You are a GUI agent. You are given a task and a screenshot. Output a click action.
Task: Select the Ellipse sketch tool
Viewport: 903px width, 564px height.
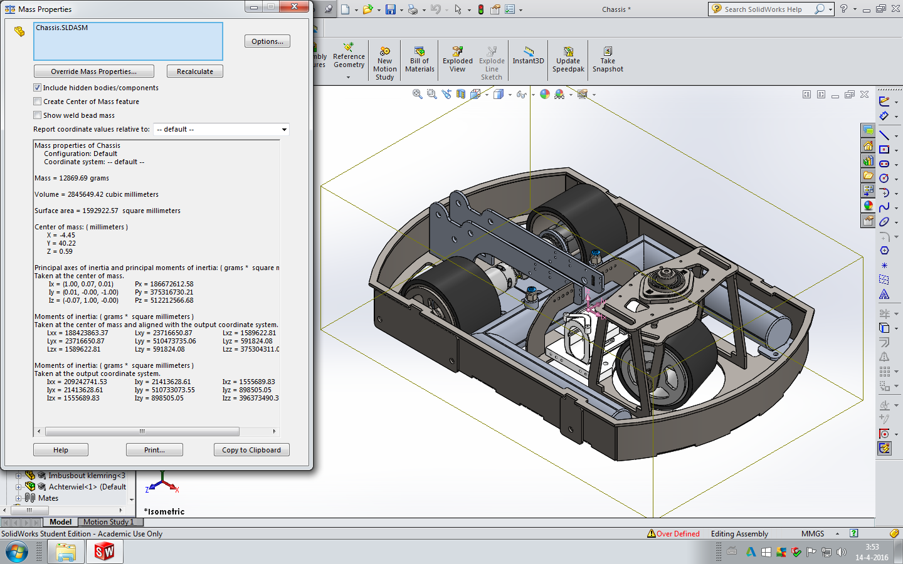click(x=884, y=222)
